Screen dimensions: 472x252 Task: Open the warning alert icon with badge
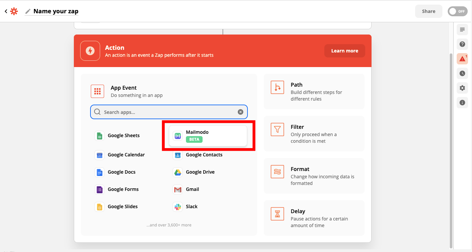pyautogui.click(x=462, y=59)
